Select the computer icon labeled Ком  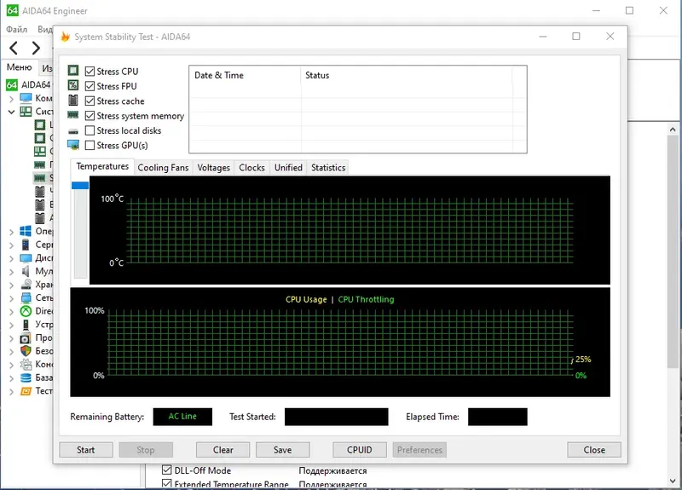click(26, 98)
